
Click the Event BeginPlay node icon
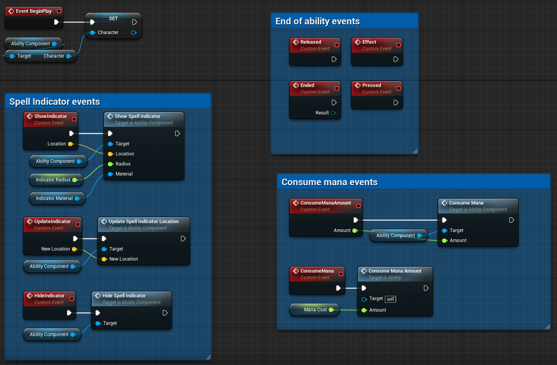(11, 11)
